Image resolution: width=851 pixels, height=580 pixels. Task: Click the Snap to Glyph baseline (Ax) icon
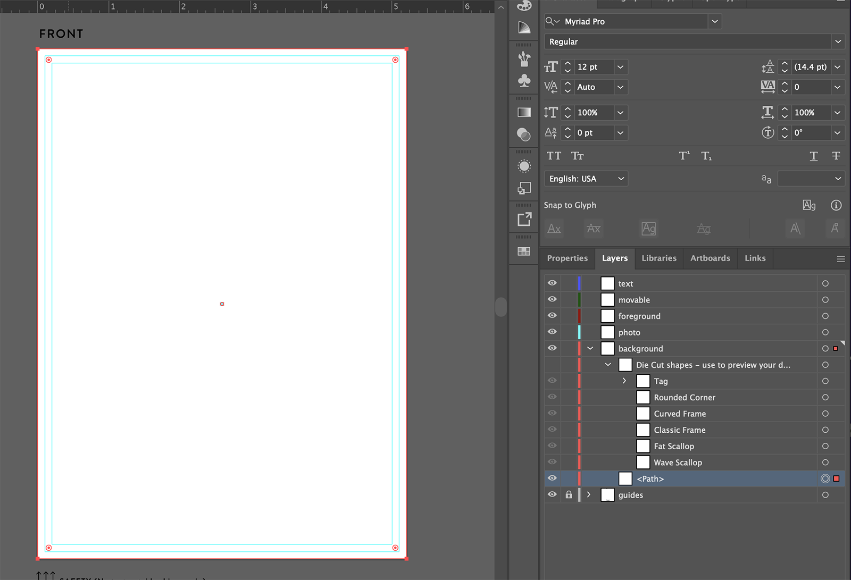[x=554, y=229]
